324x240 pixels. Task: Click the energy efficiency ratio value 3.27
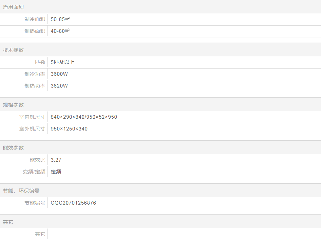[56, 160]
